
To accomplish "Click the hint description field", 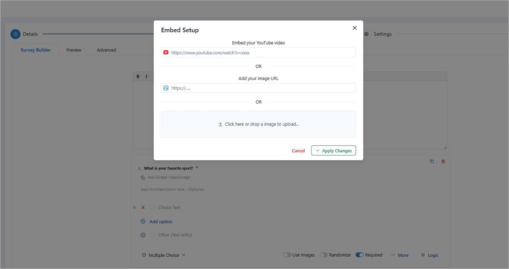I will click(x=173, y=189).
